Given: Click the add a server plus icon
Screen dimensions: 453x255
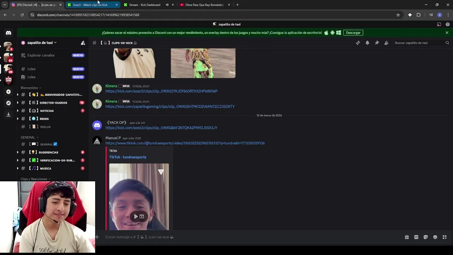Looking at the screenshot, I should (x=8, y=92).
